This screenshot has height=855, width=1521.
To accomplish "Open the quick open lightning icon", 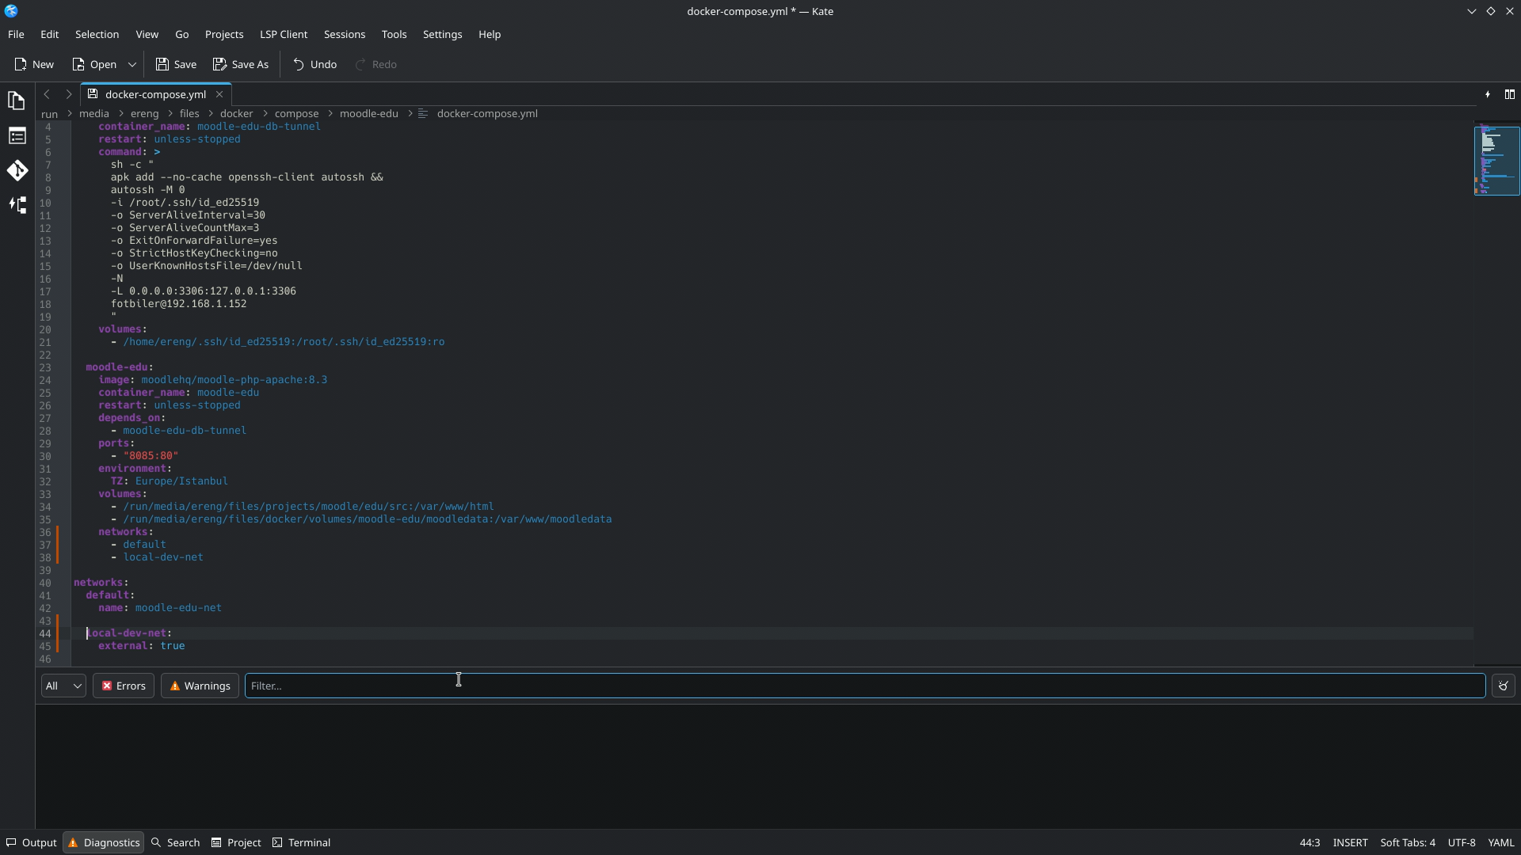I will (x=1487, y=94).
